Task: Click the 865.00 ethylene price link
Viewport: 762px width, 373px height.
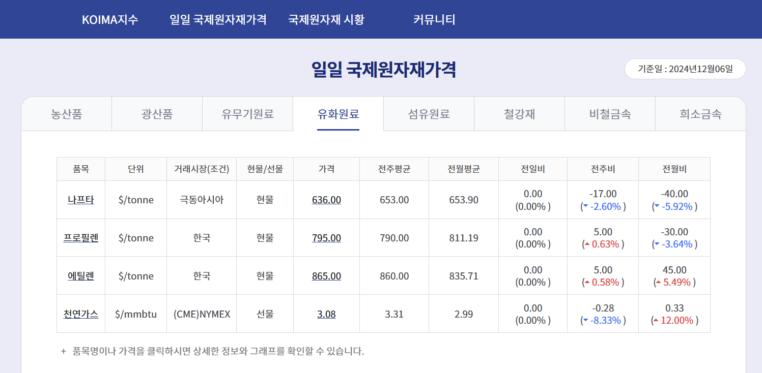Action: [326, 276]
